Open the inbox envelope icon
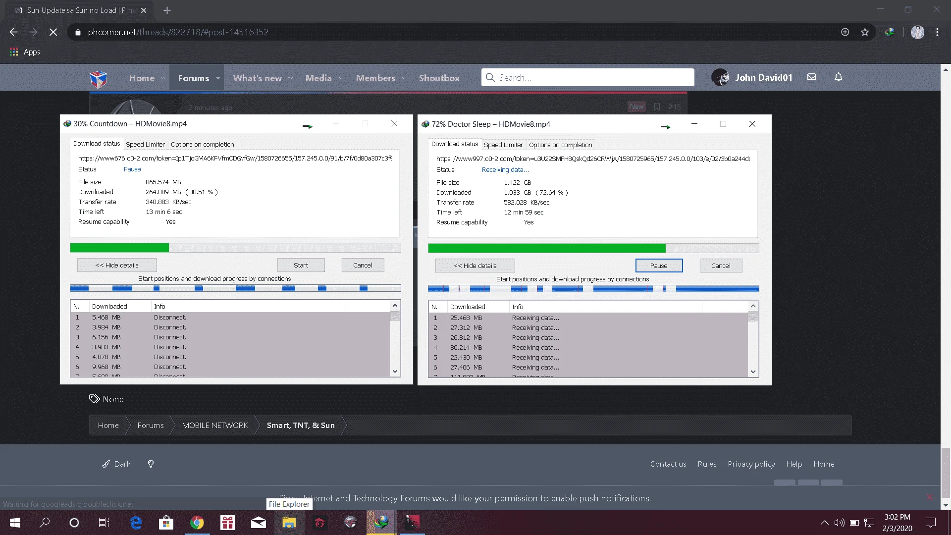The height and width of the screenshot is (535, 951). pos(812,77)
